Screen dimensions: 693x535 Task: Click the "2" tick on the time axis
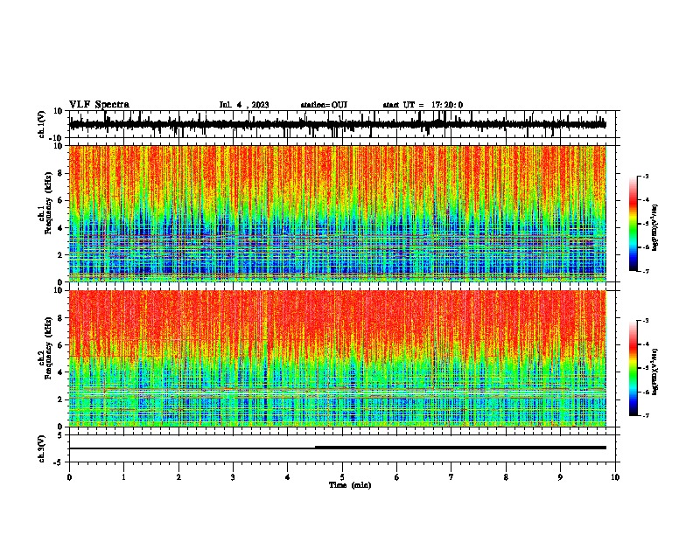[178, 477]
